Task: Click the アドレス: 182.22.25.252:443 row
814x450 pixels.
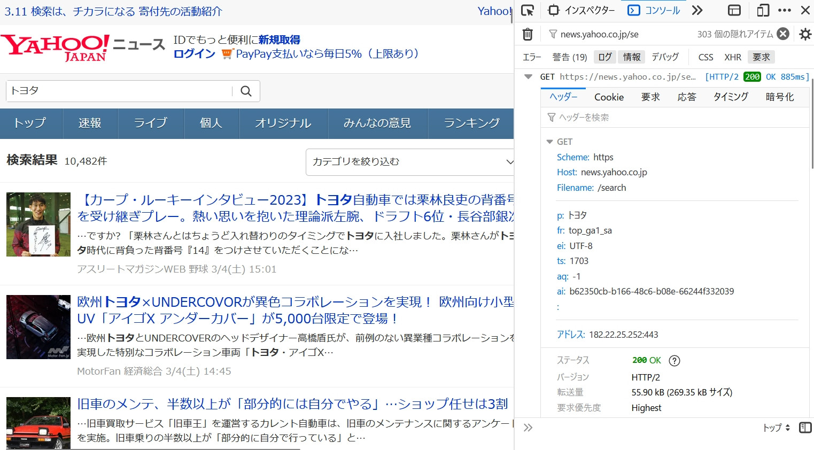Action: [x=608, y=335]
